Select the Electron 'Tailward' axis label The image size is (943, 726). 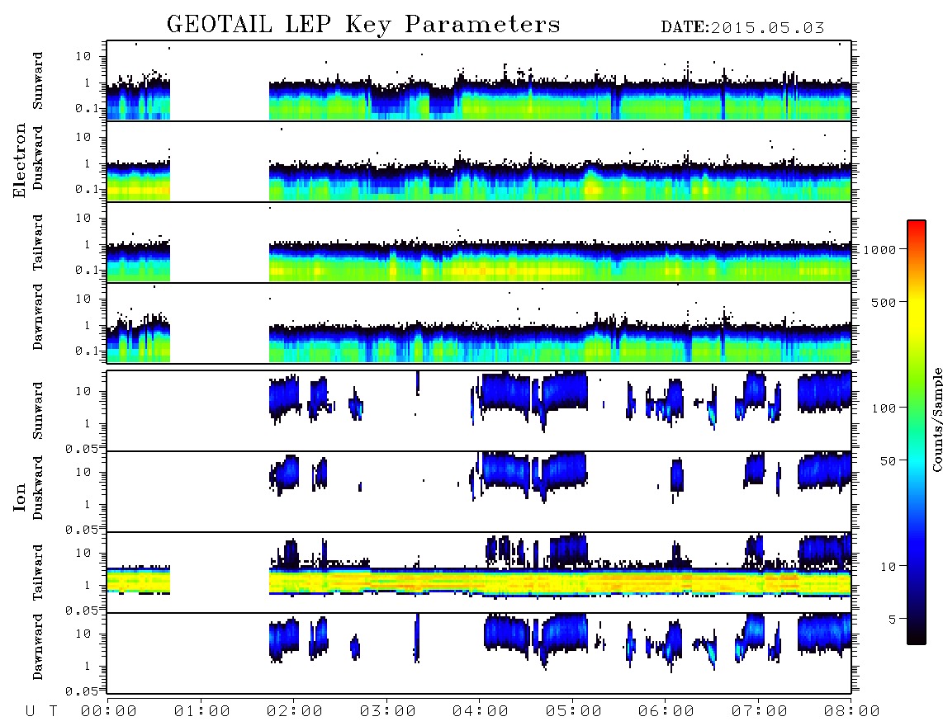37,243
